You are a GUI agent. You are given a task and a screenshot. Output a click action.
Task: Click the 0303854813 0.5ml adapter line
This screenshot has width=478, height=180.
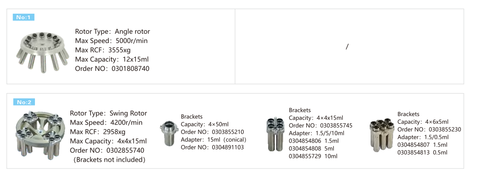[422, 153]
